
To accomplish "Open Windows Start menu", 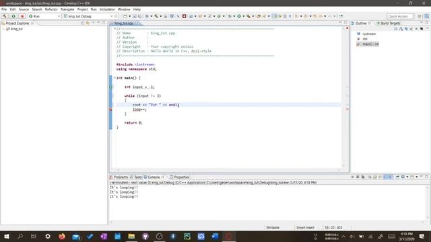I will tap(6, 236).
